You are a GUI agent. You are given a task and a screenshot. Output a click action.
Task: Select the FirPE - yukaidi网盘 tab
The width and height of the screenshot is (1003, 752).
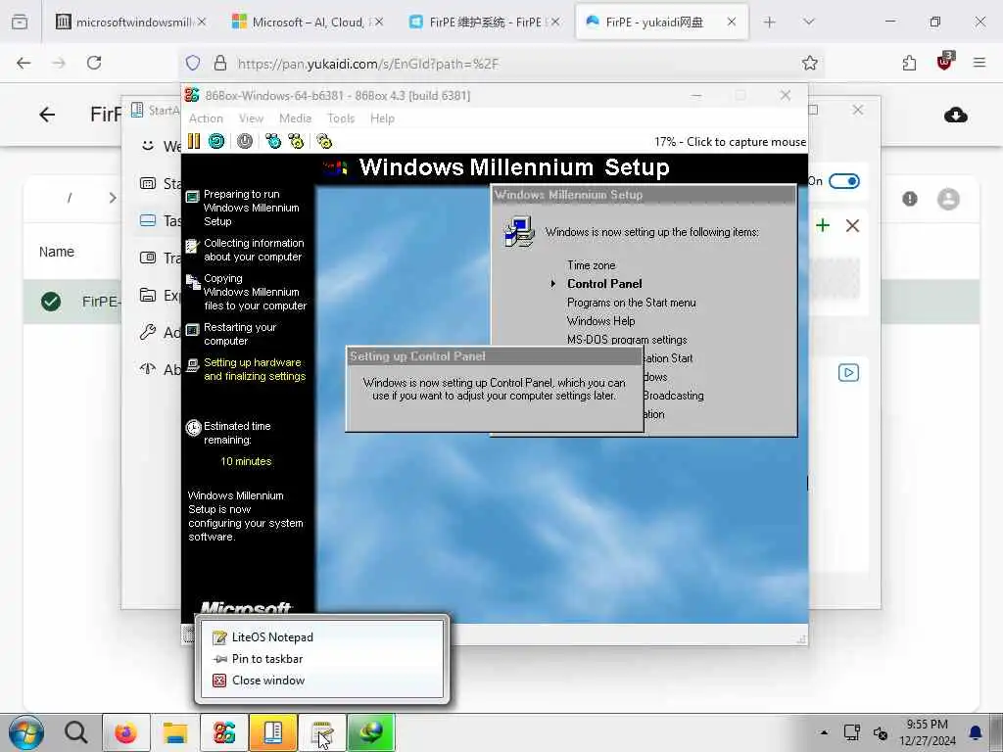662,22
